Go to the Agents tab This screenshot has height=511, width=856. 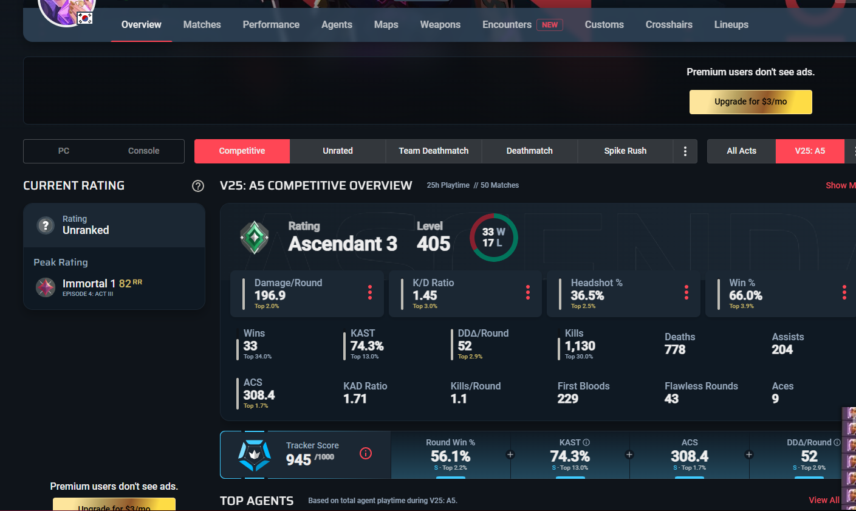337,25
